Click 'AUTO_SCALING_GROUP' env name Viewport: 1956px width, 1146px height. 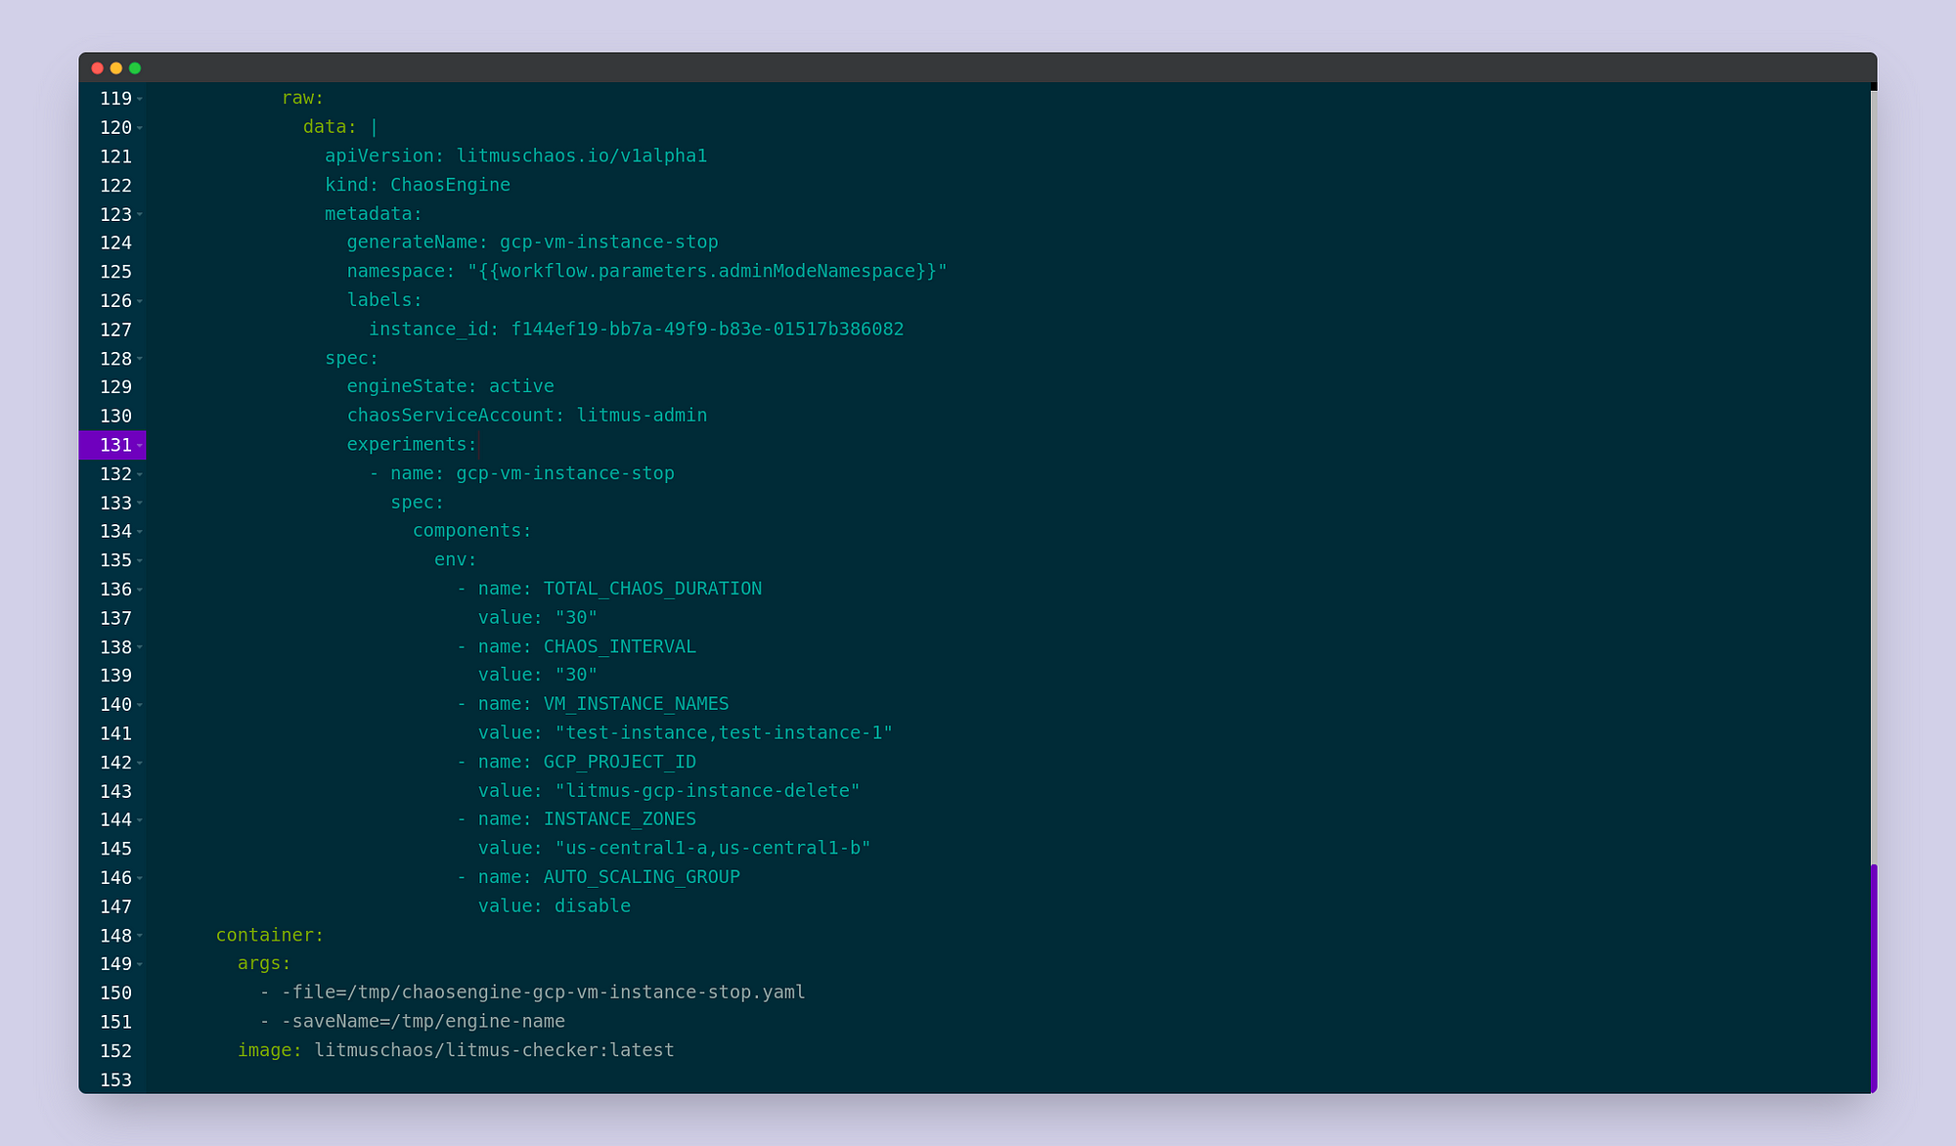tap(642, 878)
